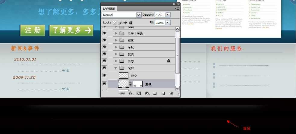Image resolution: width=296 pixels, height=134 pixels.
Task: Click the Fill 100% field
Action: [x=160, y=23]
